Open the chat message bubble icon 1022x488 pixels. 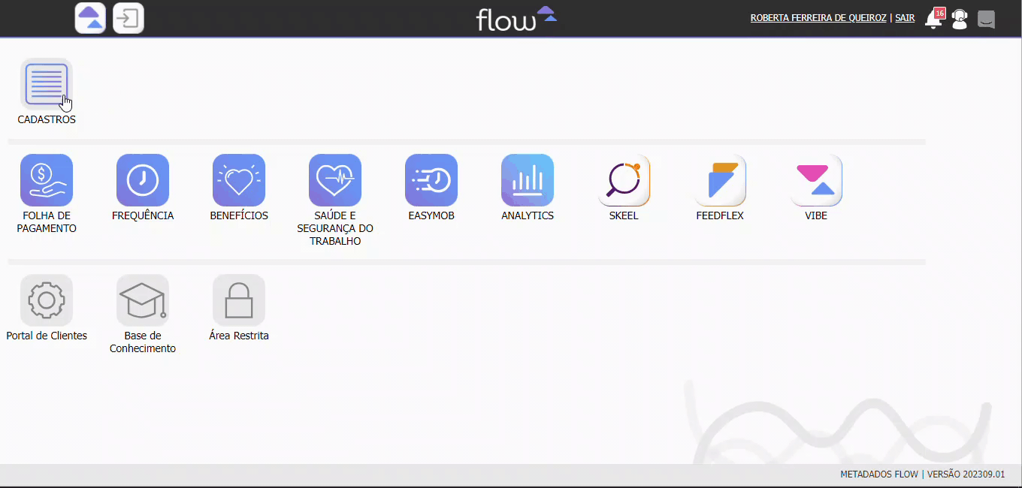(x=986, y=19)
